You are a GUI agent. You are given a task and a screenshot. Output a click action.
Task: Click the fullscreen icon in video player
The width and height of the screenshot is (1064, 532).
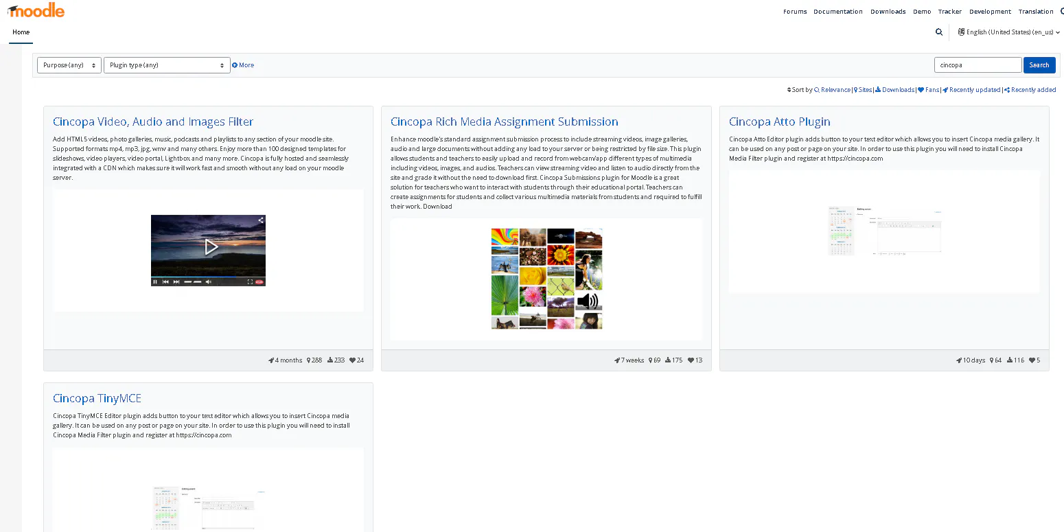250,281
